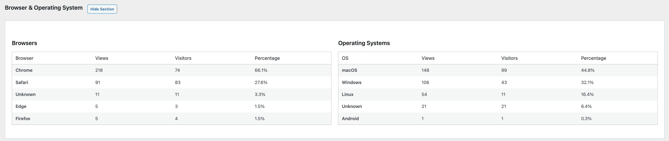This screenshot has width=669, height=141.
Task: Click the Hide Section button
Action: (102, 9)
